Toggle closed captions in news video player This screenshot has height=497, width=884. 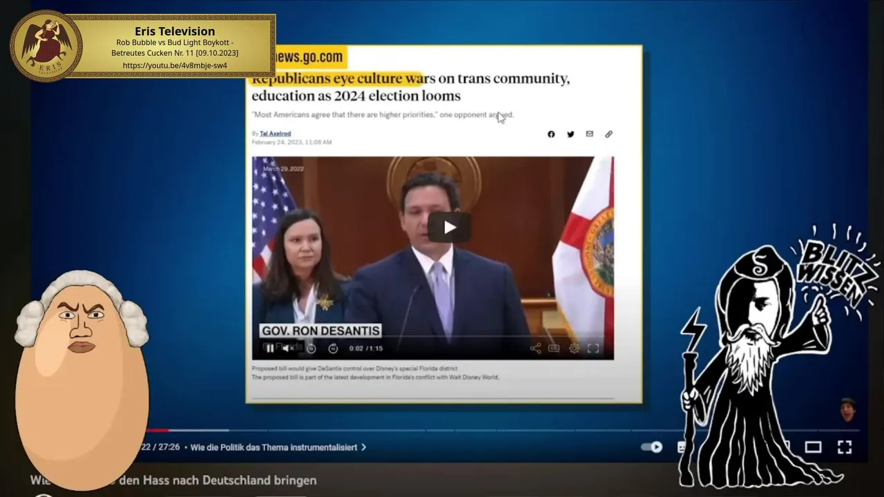point(554,349)
